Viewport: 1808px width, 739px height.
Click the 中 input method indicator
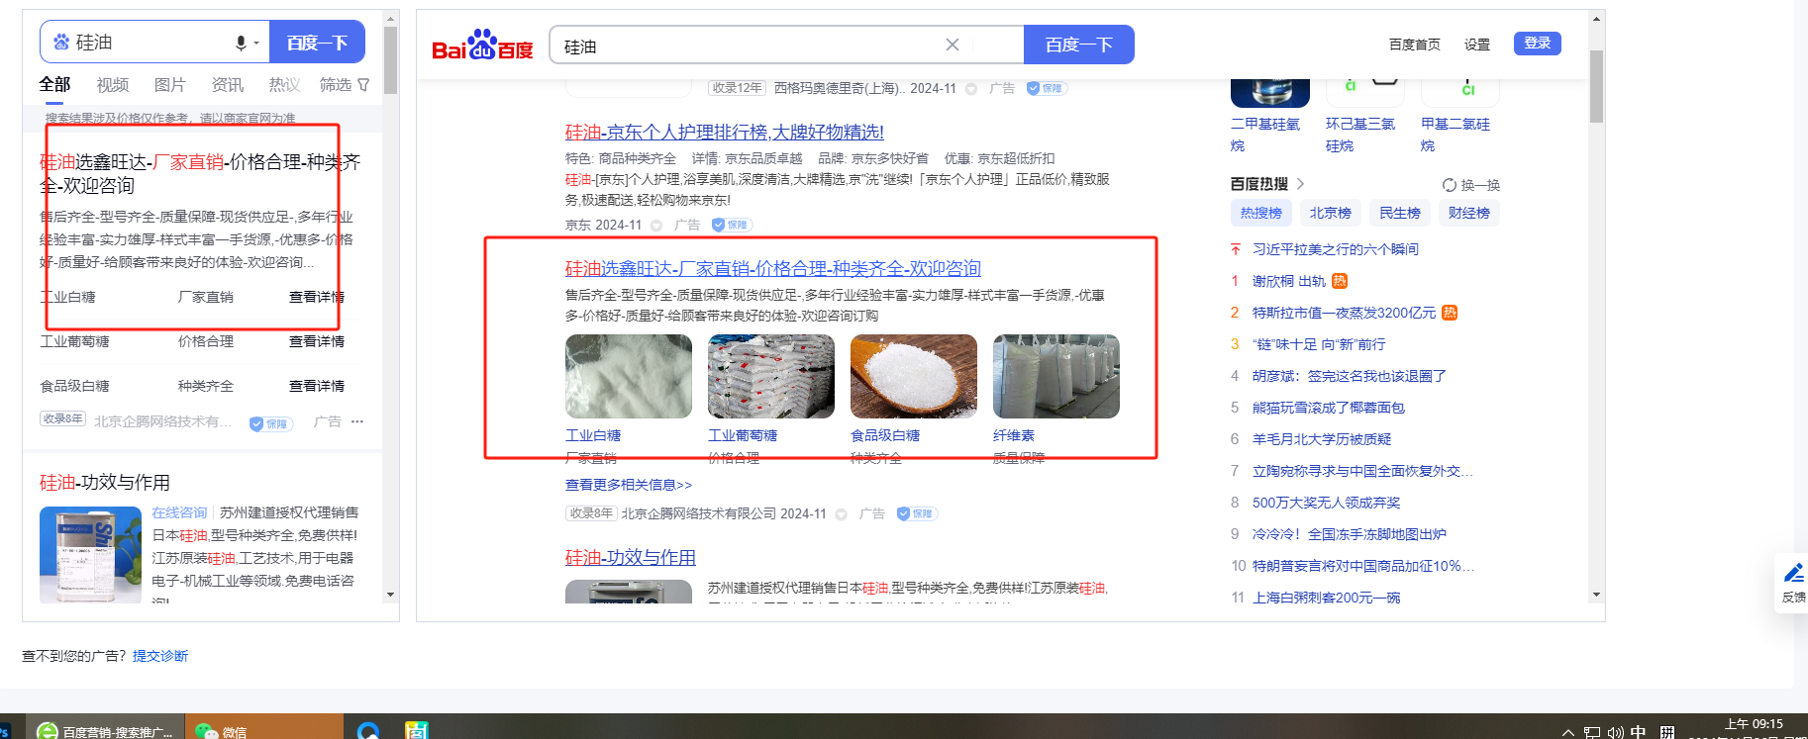(x=1639, y=731)
